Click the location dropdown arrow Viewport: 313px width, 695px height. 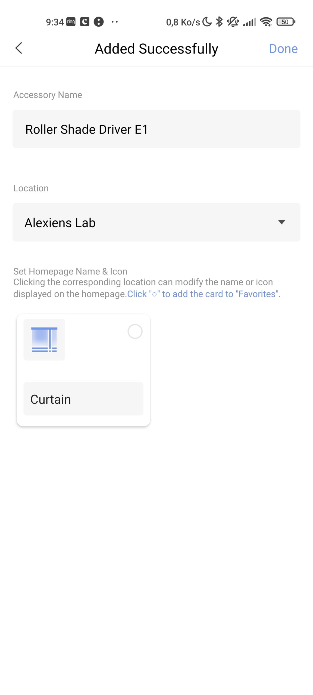[x=282, y=222]
